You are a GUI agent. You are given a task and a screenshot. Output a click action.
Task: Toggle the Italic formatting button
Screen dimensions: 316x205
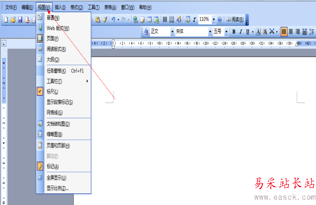[x=241, y=32]
